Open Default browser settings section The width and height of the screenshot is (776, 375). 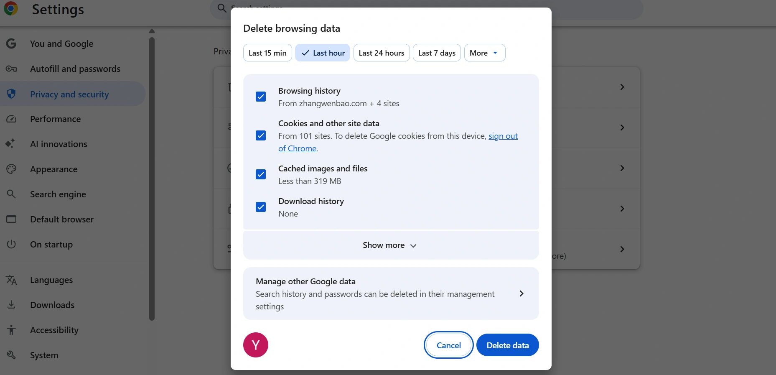[x=73, y=219]
